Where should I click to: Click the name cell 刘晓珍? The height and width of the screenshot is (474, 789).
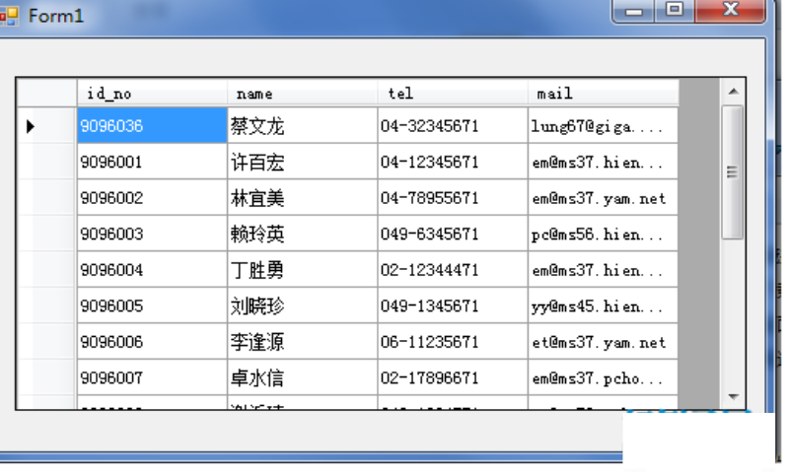(302, 306)
